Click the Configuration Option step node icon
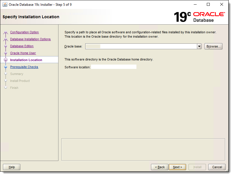The width and height of the screenshot is (233, 176). pyautogui.click(x=6, y=32)
